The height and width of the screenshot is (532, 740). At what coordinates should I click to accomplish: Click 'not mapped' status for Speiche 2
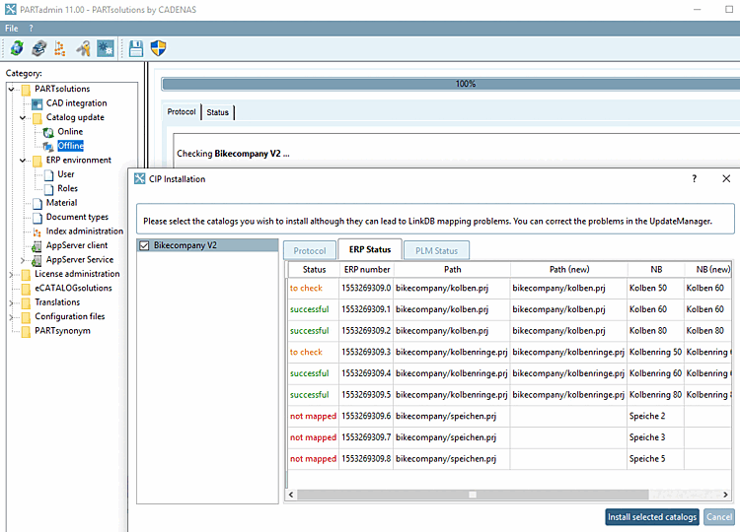(x=313, y=416)
